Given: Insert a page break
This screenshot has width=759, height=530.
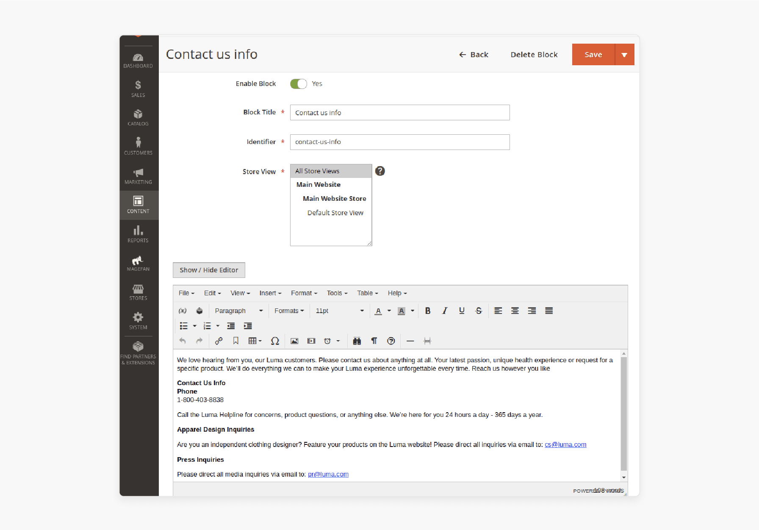Looking at the screenshot, I should tap(427, 341).
